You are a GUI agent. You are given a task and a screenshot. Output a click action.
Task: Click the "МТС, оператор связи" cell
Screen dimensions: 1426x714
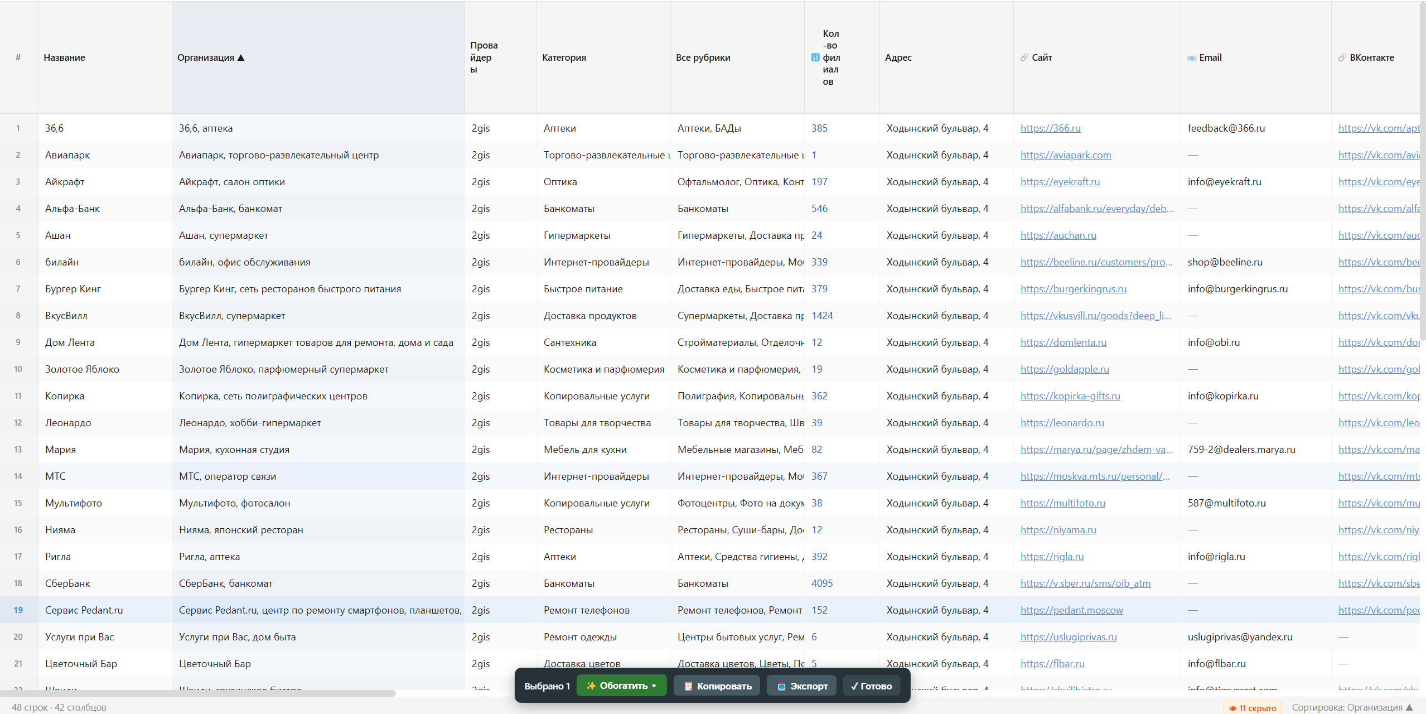click(x=318, y=476)
